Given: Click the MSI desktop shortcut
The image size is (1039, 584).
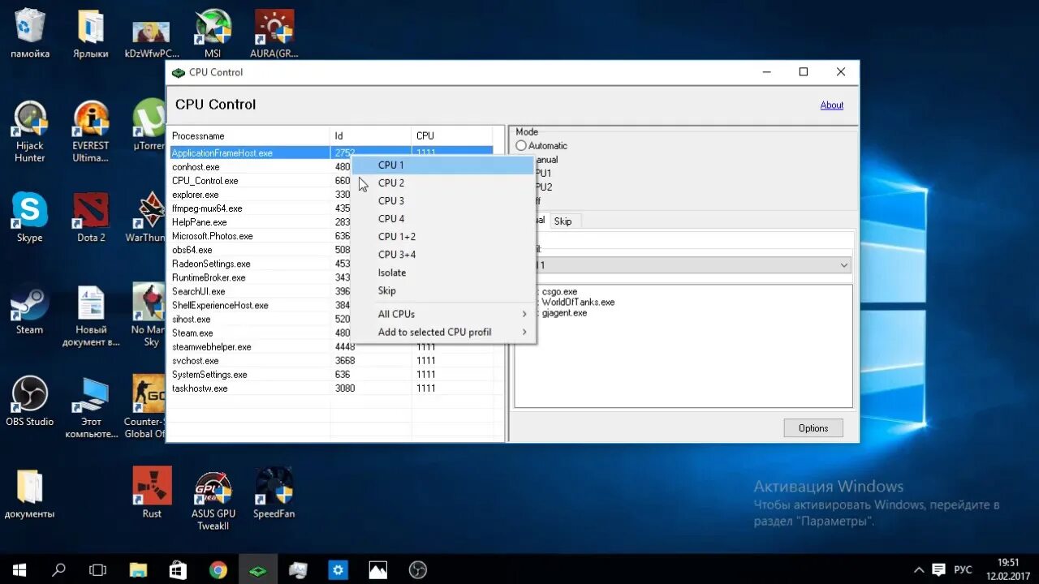Looking at the screenshot, I should [213, 34].
